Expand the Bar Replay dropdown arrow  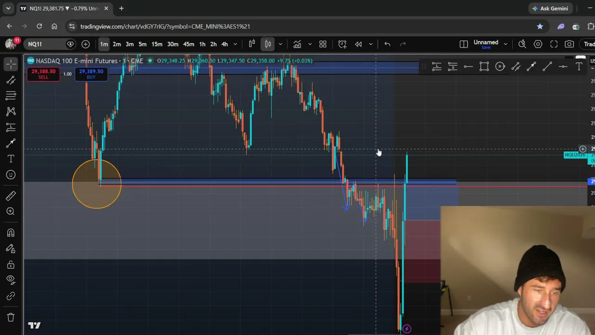tap(370, 44)
